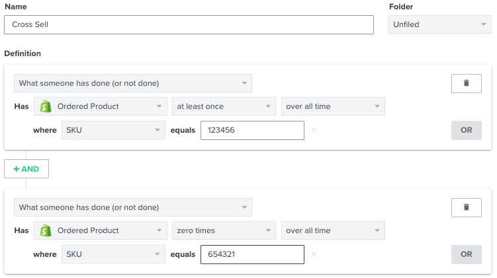This screenshot has height=278, width=497.
Task: Click the Name field containing Cross Sell
Action: [189, 25]
